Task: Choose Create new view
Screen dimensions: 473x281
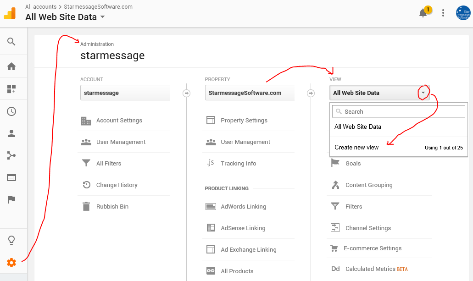Action: [356, 147]
